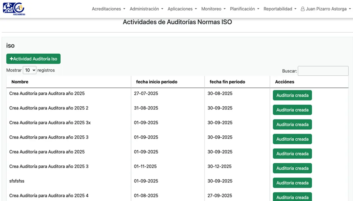Click Auditoria creada for 2025 2 row
353x201 pixels.
pyautogui.click(x=292, y=110)
